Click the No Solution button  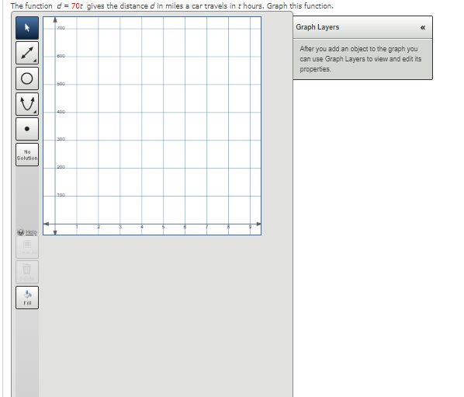(x=27, y=155)
